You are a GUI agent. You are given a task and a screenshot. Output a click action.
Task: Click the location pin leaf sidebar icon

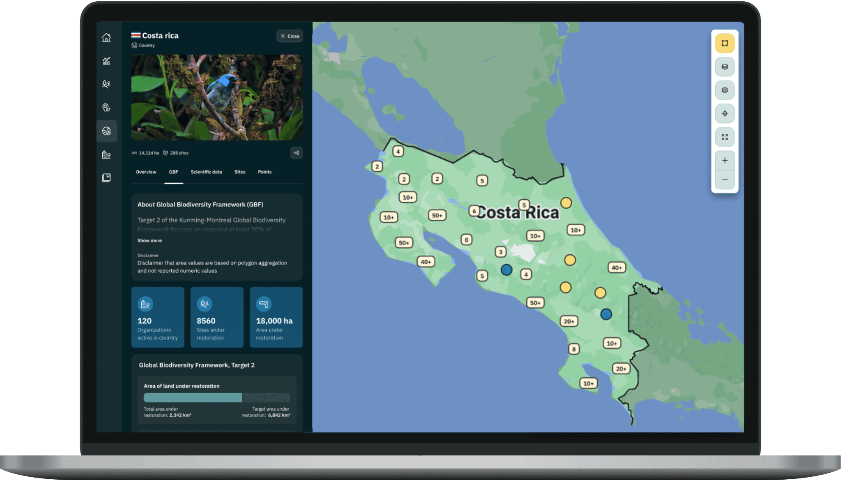tap(106, 108)
